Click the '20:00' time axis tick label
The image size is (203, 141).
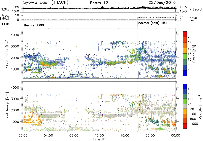[x=150, y=136]
